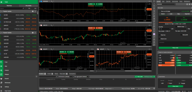This screenshot has height=92, width=192.
Task: Select the text annotation tool
Action: pos(154,31)
